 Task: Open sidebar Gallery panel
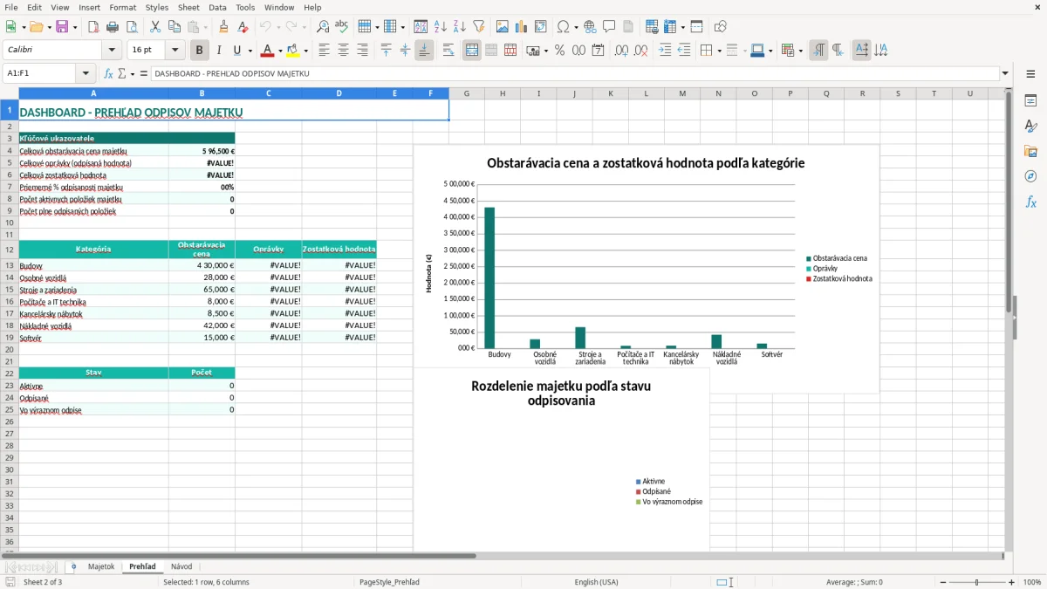coord(1030,152)
